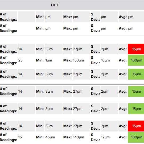Click the 45µm Min value
The height and width of the screenshot is (144, 144).
pos(50,137)
